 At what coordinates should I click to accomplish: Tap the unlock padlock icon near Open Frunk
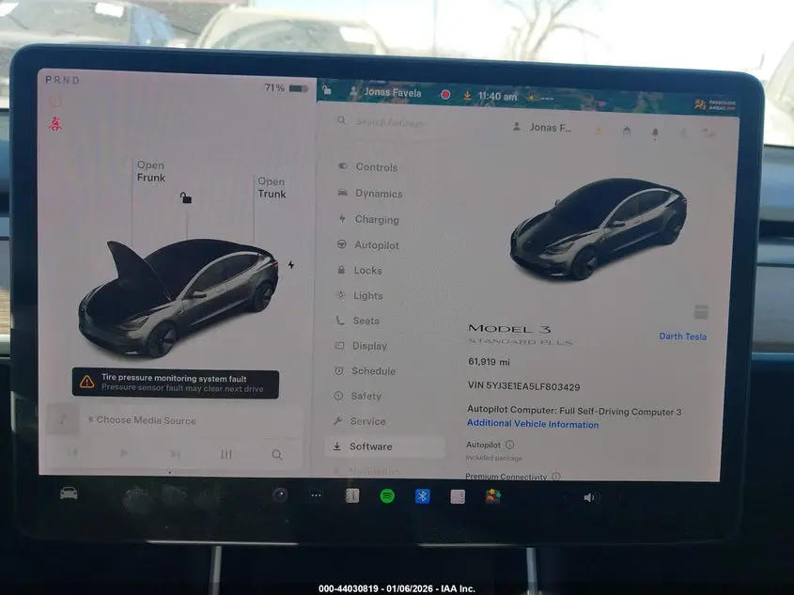[x=185, y=198]
